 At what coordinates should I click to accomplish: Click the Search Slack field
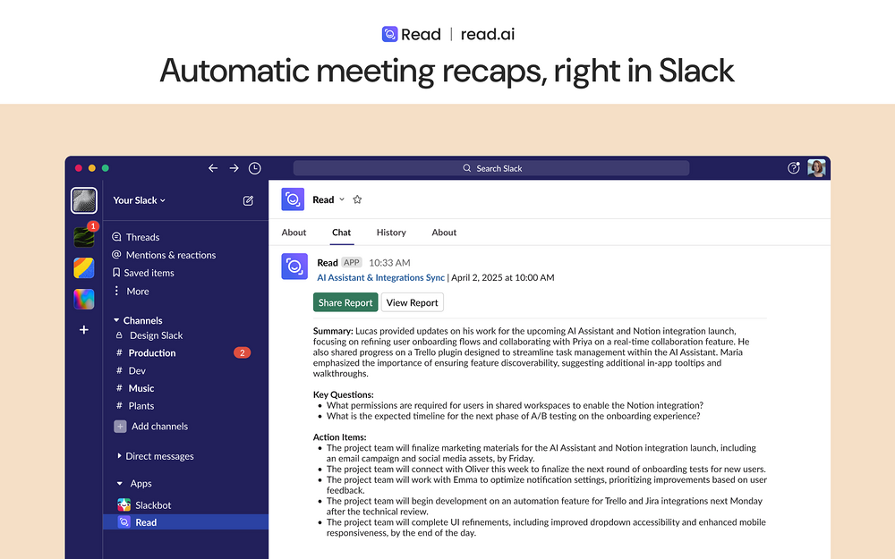tap(490, 168)
